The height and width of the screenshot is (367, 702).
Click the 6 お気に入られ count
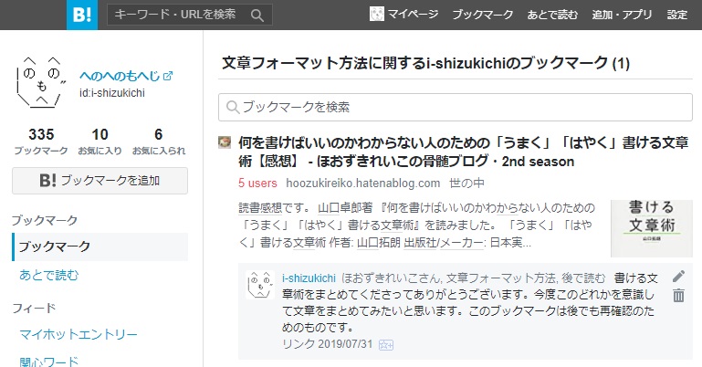(159, 141)
